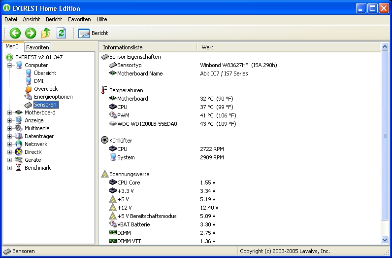Expand the Motherboard tree node
The image size is (392, 258).
(9, 112)
